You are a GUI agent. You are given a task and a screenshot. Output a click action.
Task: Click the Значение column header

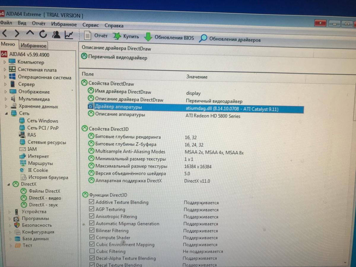click(x=197, y=77)
